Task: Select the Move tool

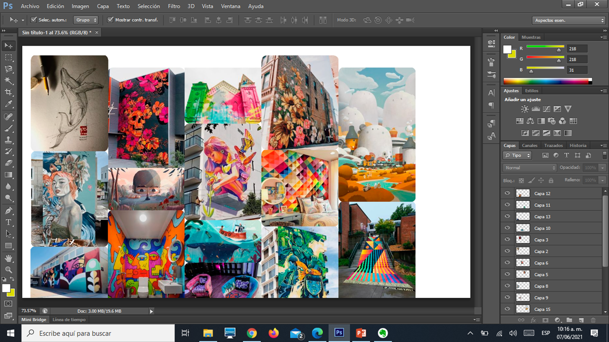Action: tap(9, 46)
